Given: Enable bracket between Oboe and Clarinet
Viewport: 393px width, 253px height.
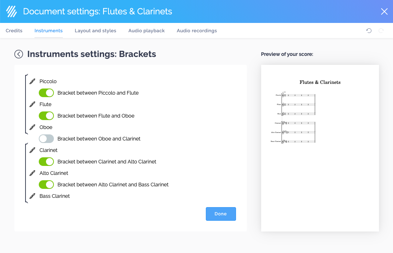Looking at the screenshot, I should click(46, 139).
